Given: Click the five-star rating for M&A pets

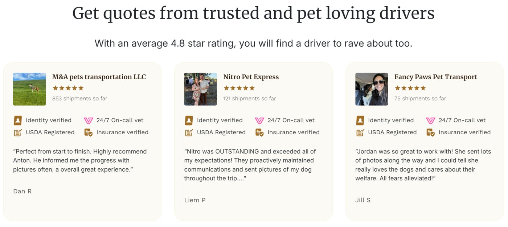Looking at the screenshot, I should pos(68,88).
